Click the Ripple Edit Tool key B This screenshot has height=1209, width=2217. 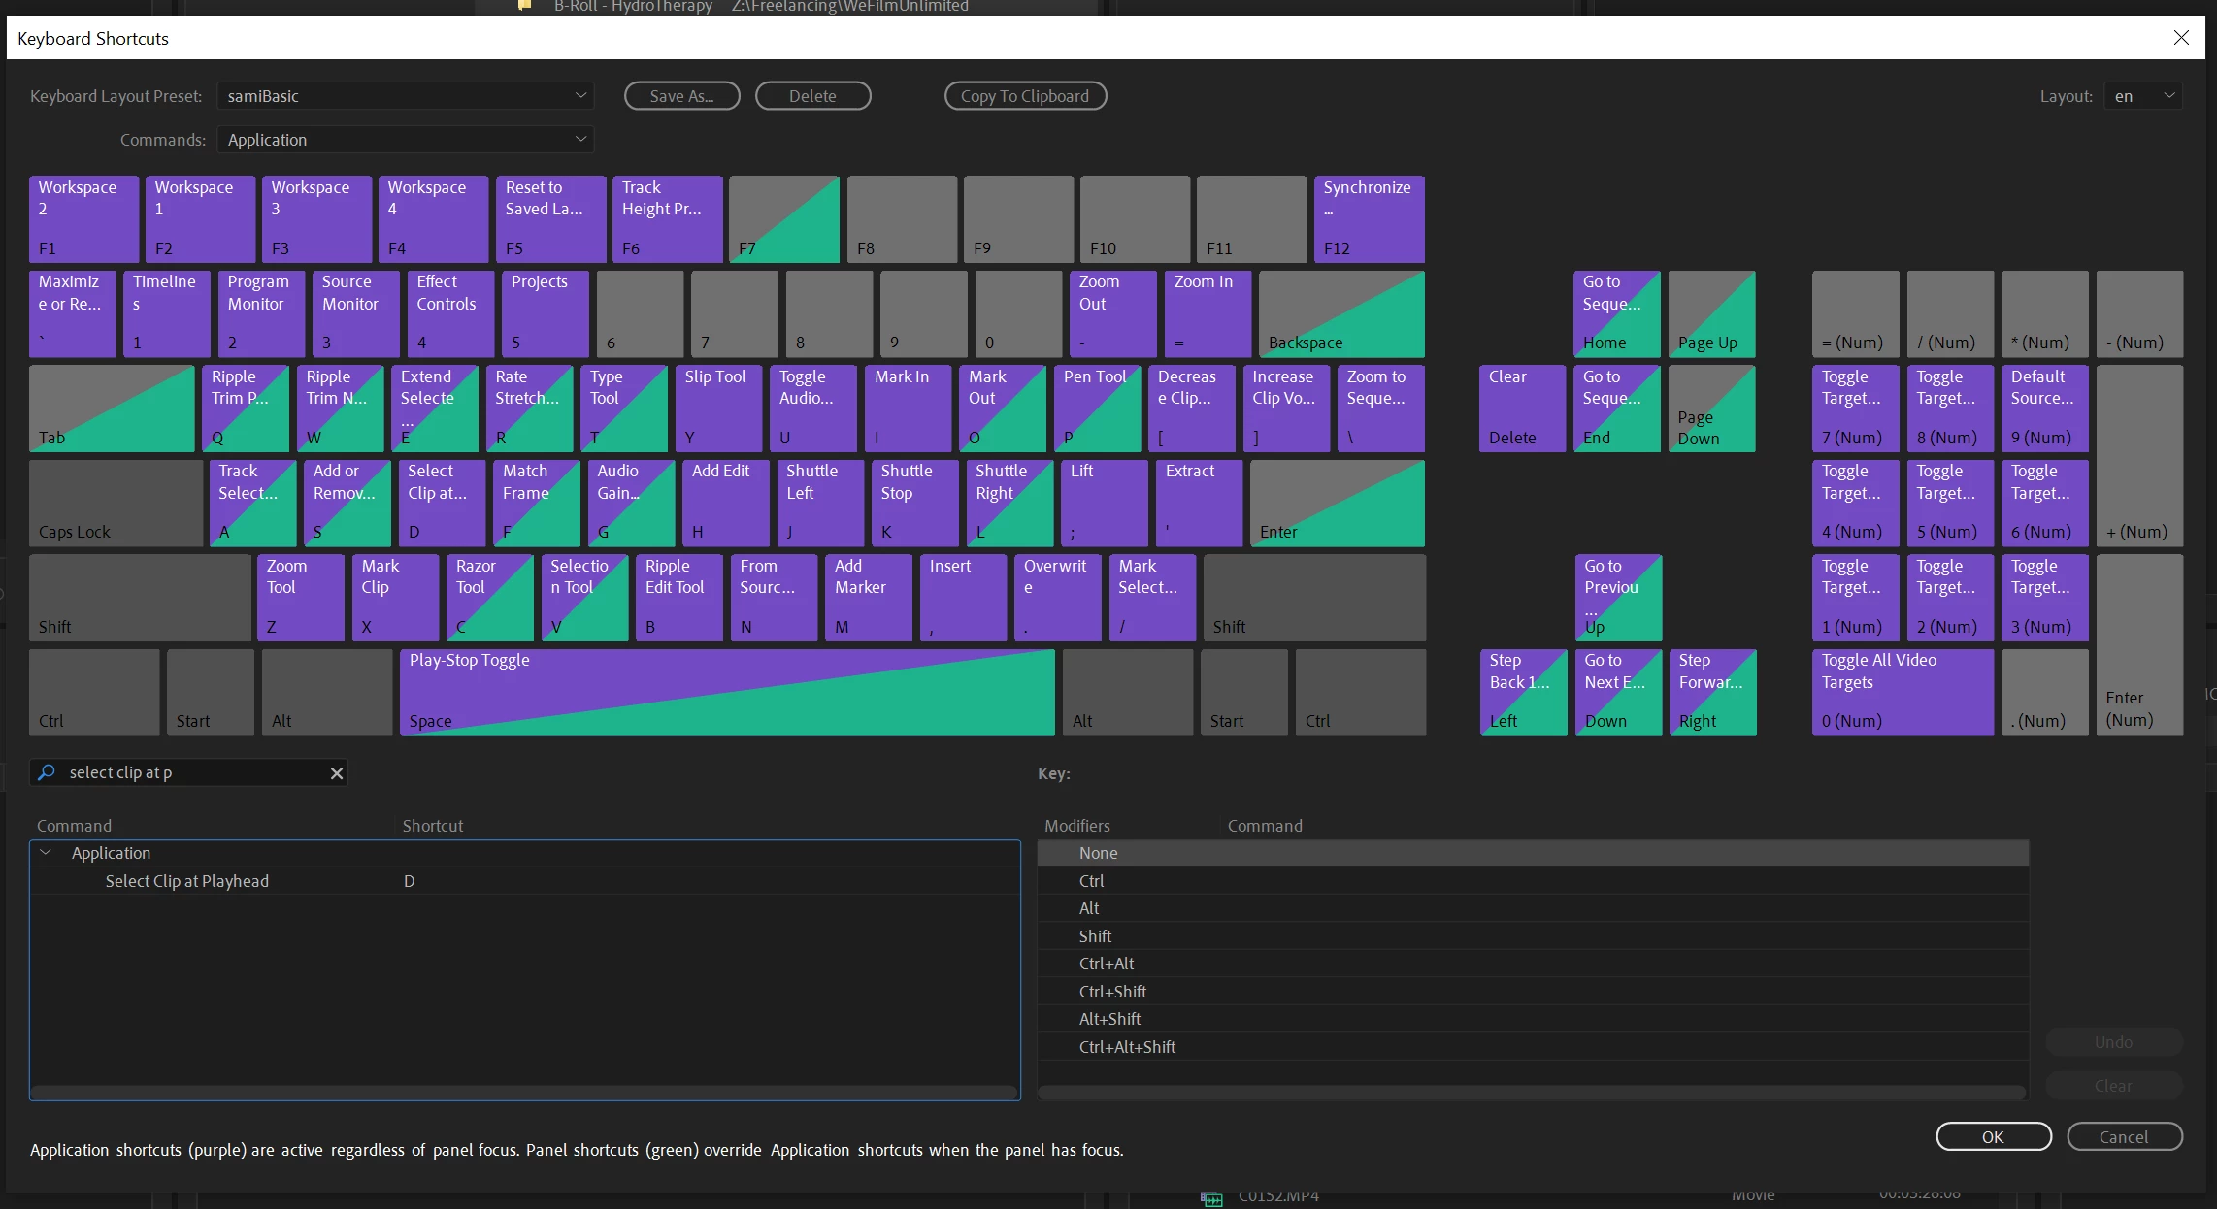point(678,597)
